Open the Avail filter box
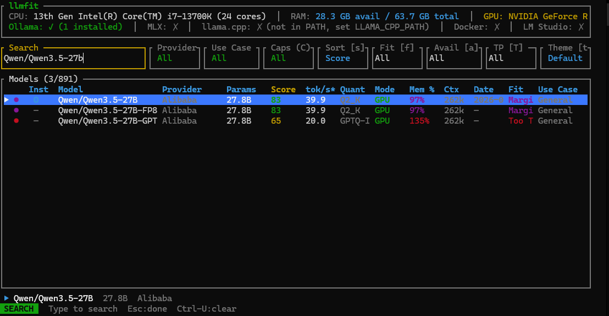Viewport: 609px width, 316px height. (x=454, y=58)
